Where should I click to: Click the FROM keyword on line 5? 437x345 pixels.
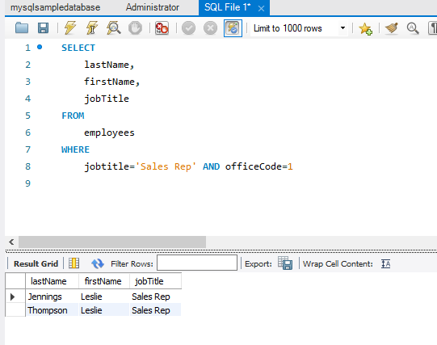(73, 116)
